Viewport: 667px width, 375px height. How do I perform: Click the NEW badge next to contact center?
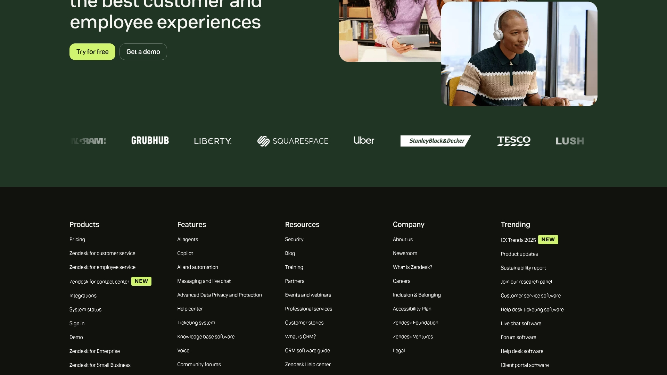click(x=141, y=281)
